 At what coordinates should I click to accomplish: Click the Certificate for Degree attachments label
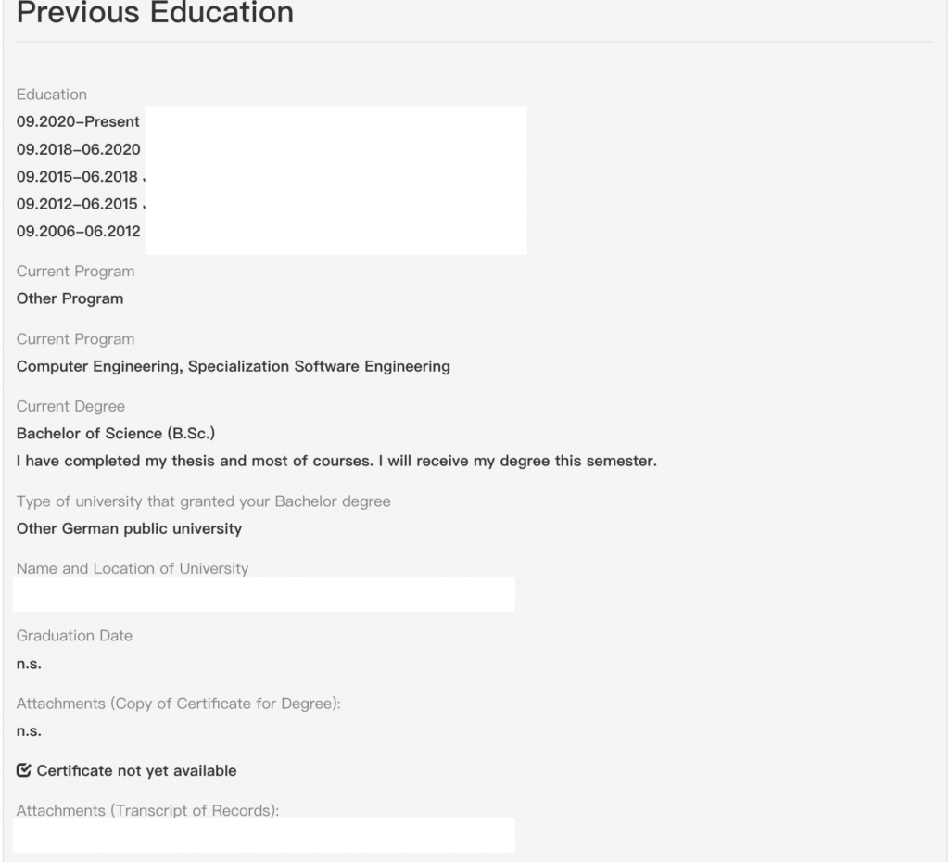coord(179,704)
